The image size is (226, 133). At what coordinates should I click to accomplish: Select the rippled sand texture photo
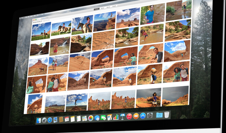coord(103,41)
